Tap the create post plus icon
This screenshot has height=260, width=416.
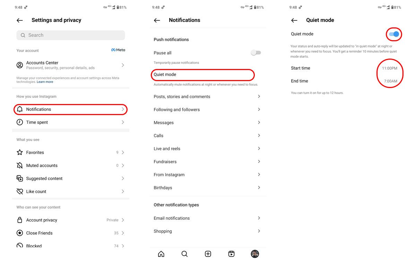point(208,254)
